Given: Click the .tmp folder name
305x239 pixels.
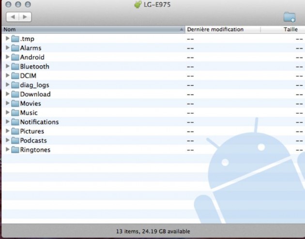Looking at the screenshot, I should click(27, 39).
